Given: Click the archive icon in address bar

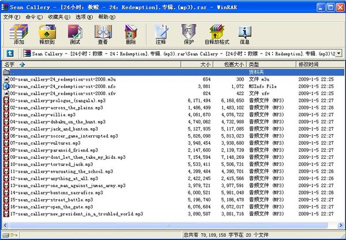Looking at the screenshot, I should click(x=27, y=54).
